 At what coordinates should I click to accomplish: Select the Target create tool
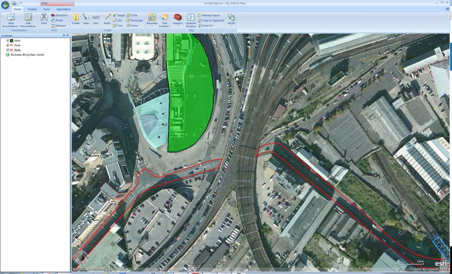tap(119, 15)
